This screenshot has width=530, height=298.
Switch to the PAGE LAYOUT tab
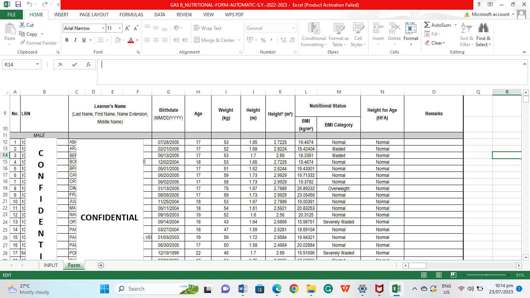(x=94, y=14)
